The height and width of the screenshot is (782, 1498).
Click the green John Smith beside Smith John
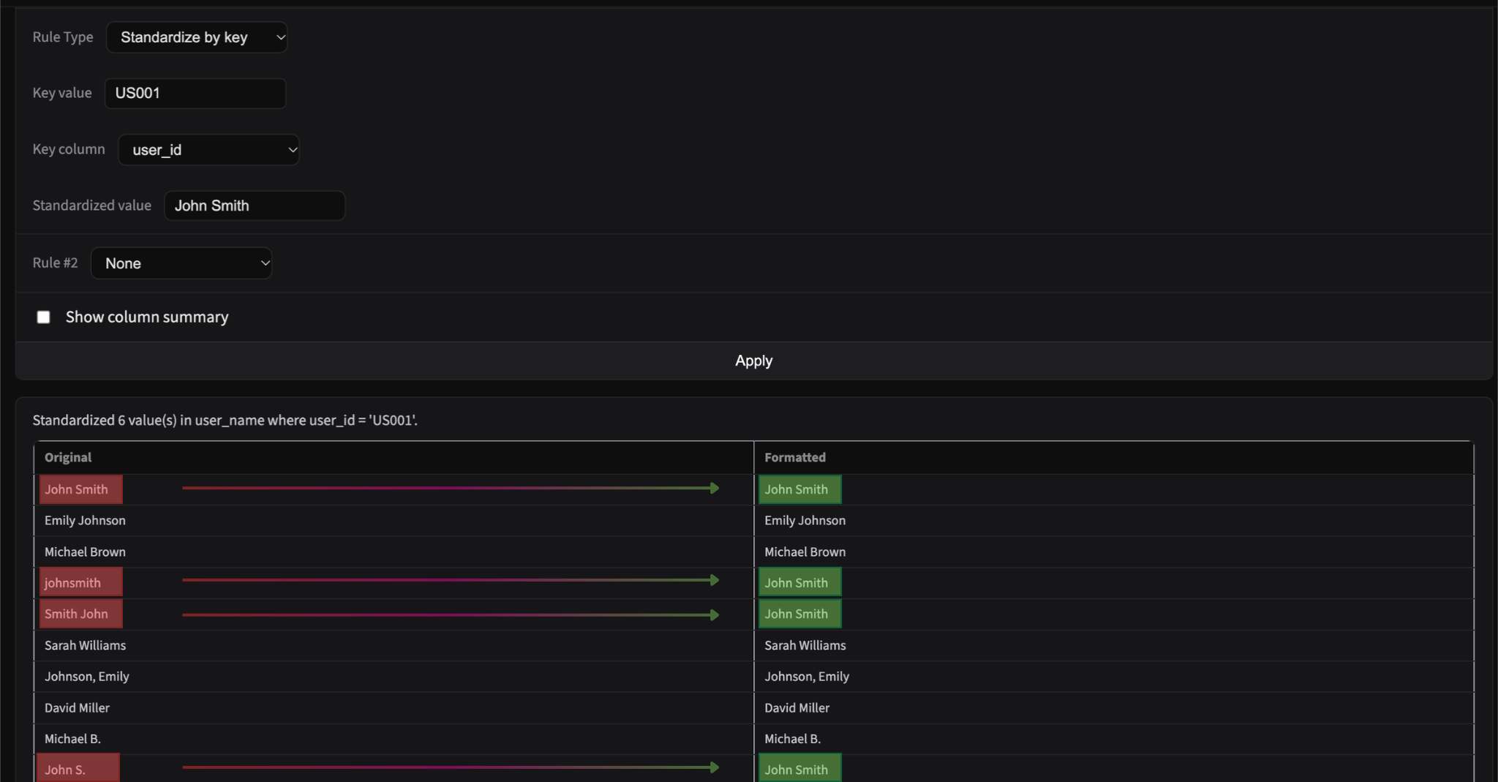tap(799, 614)
